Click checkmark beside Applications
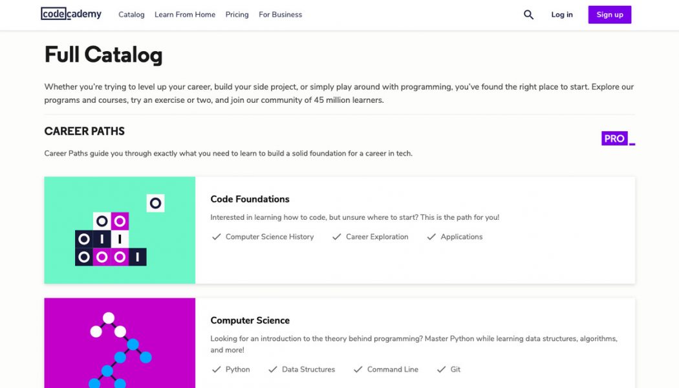The image size is (679, 388). [431, 237]
